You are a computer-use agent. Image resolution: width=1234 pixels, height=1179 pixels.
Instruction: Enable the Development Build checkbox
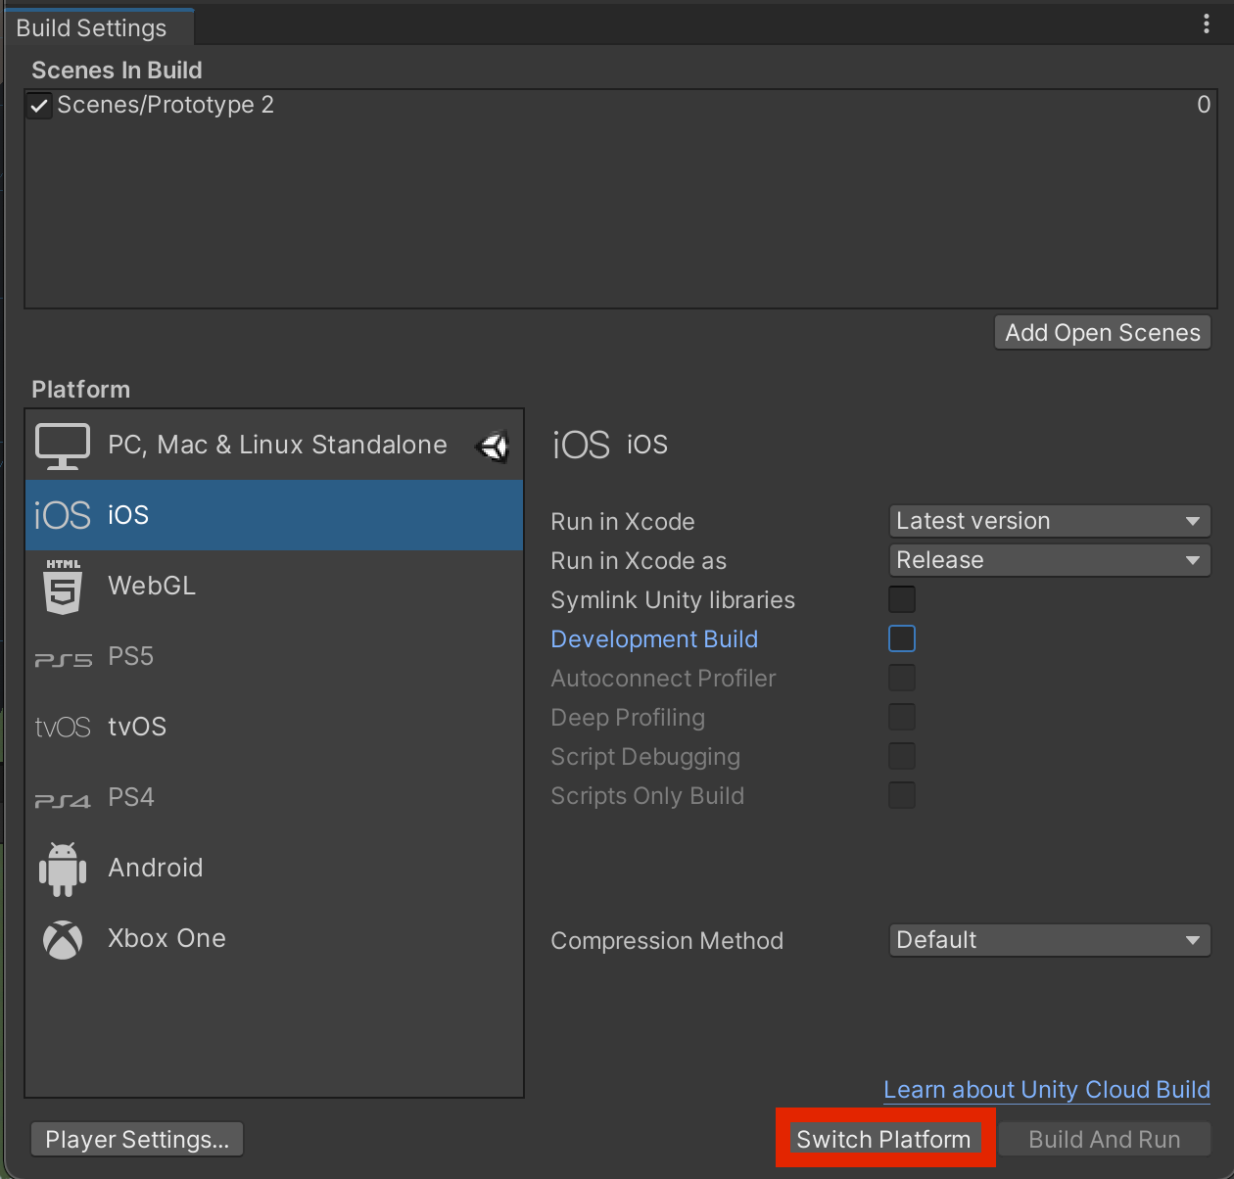pyautogui.click(x=902, y=638)
